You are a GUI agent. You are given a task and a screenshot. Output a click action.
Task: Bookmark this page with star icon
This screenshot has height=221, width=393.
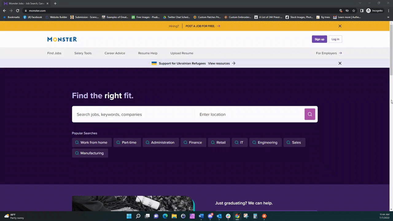[x=354, y=10]
